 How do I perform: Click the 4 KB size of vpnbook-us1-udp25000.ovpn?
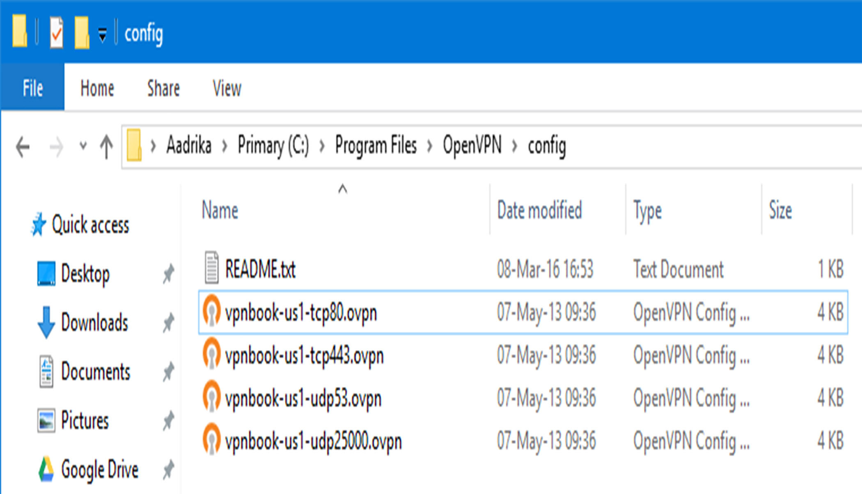(831, 441)
